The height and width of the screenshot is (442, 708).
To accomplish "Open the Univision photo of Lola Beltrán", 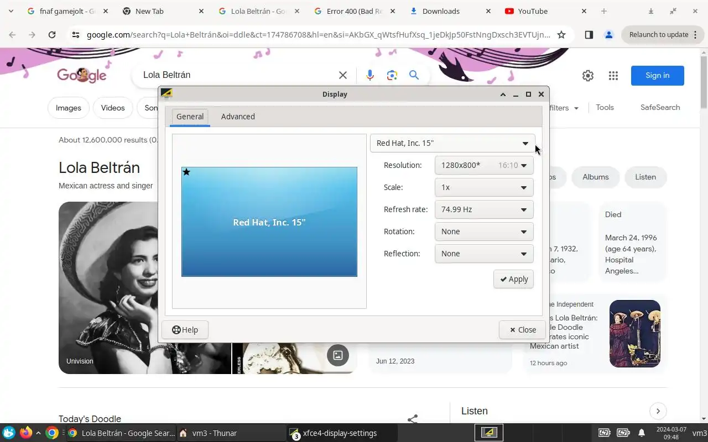I will click(x=145, y=287).
